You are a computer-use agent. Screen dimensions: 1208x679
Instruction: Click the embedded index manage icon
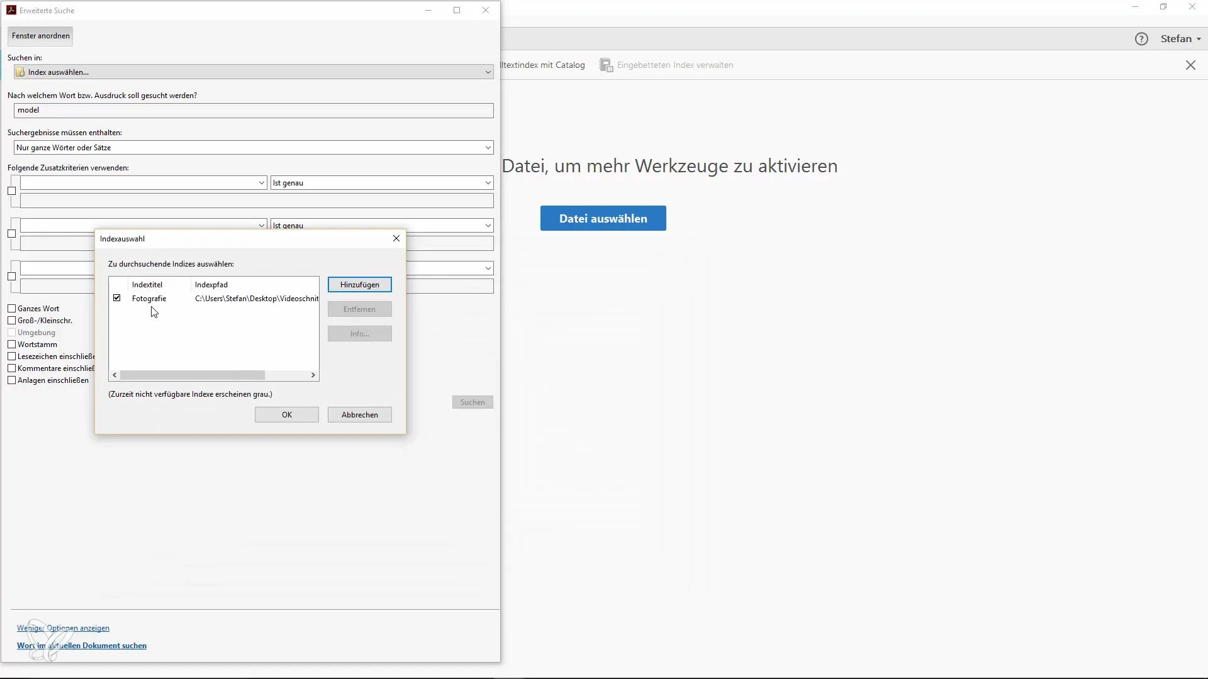click(606, 65)
